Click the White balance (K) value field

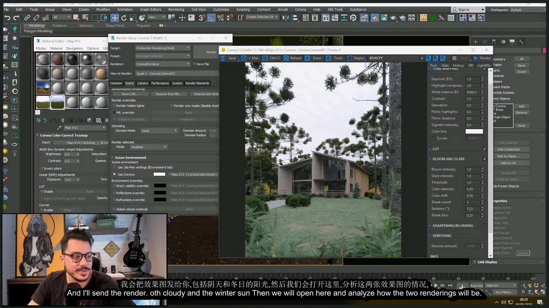point(472,92)
